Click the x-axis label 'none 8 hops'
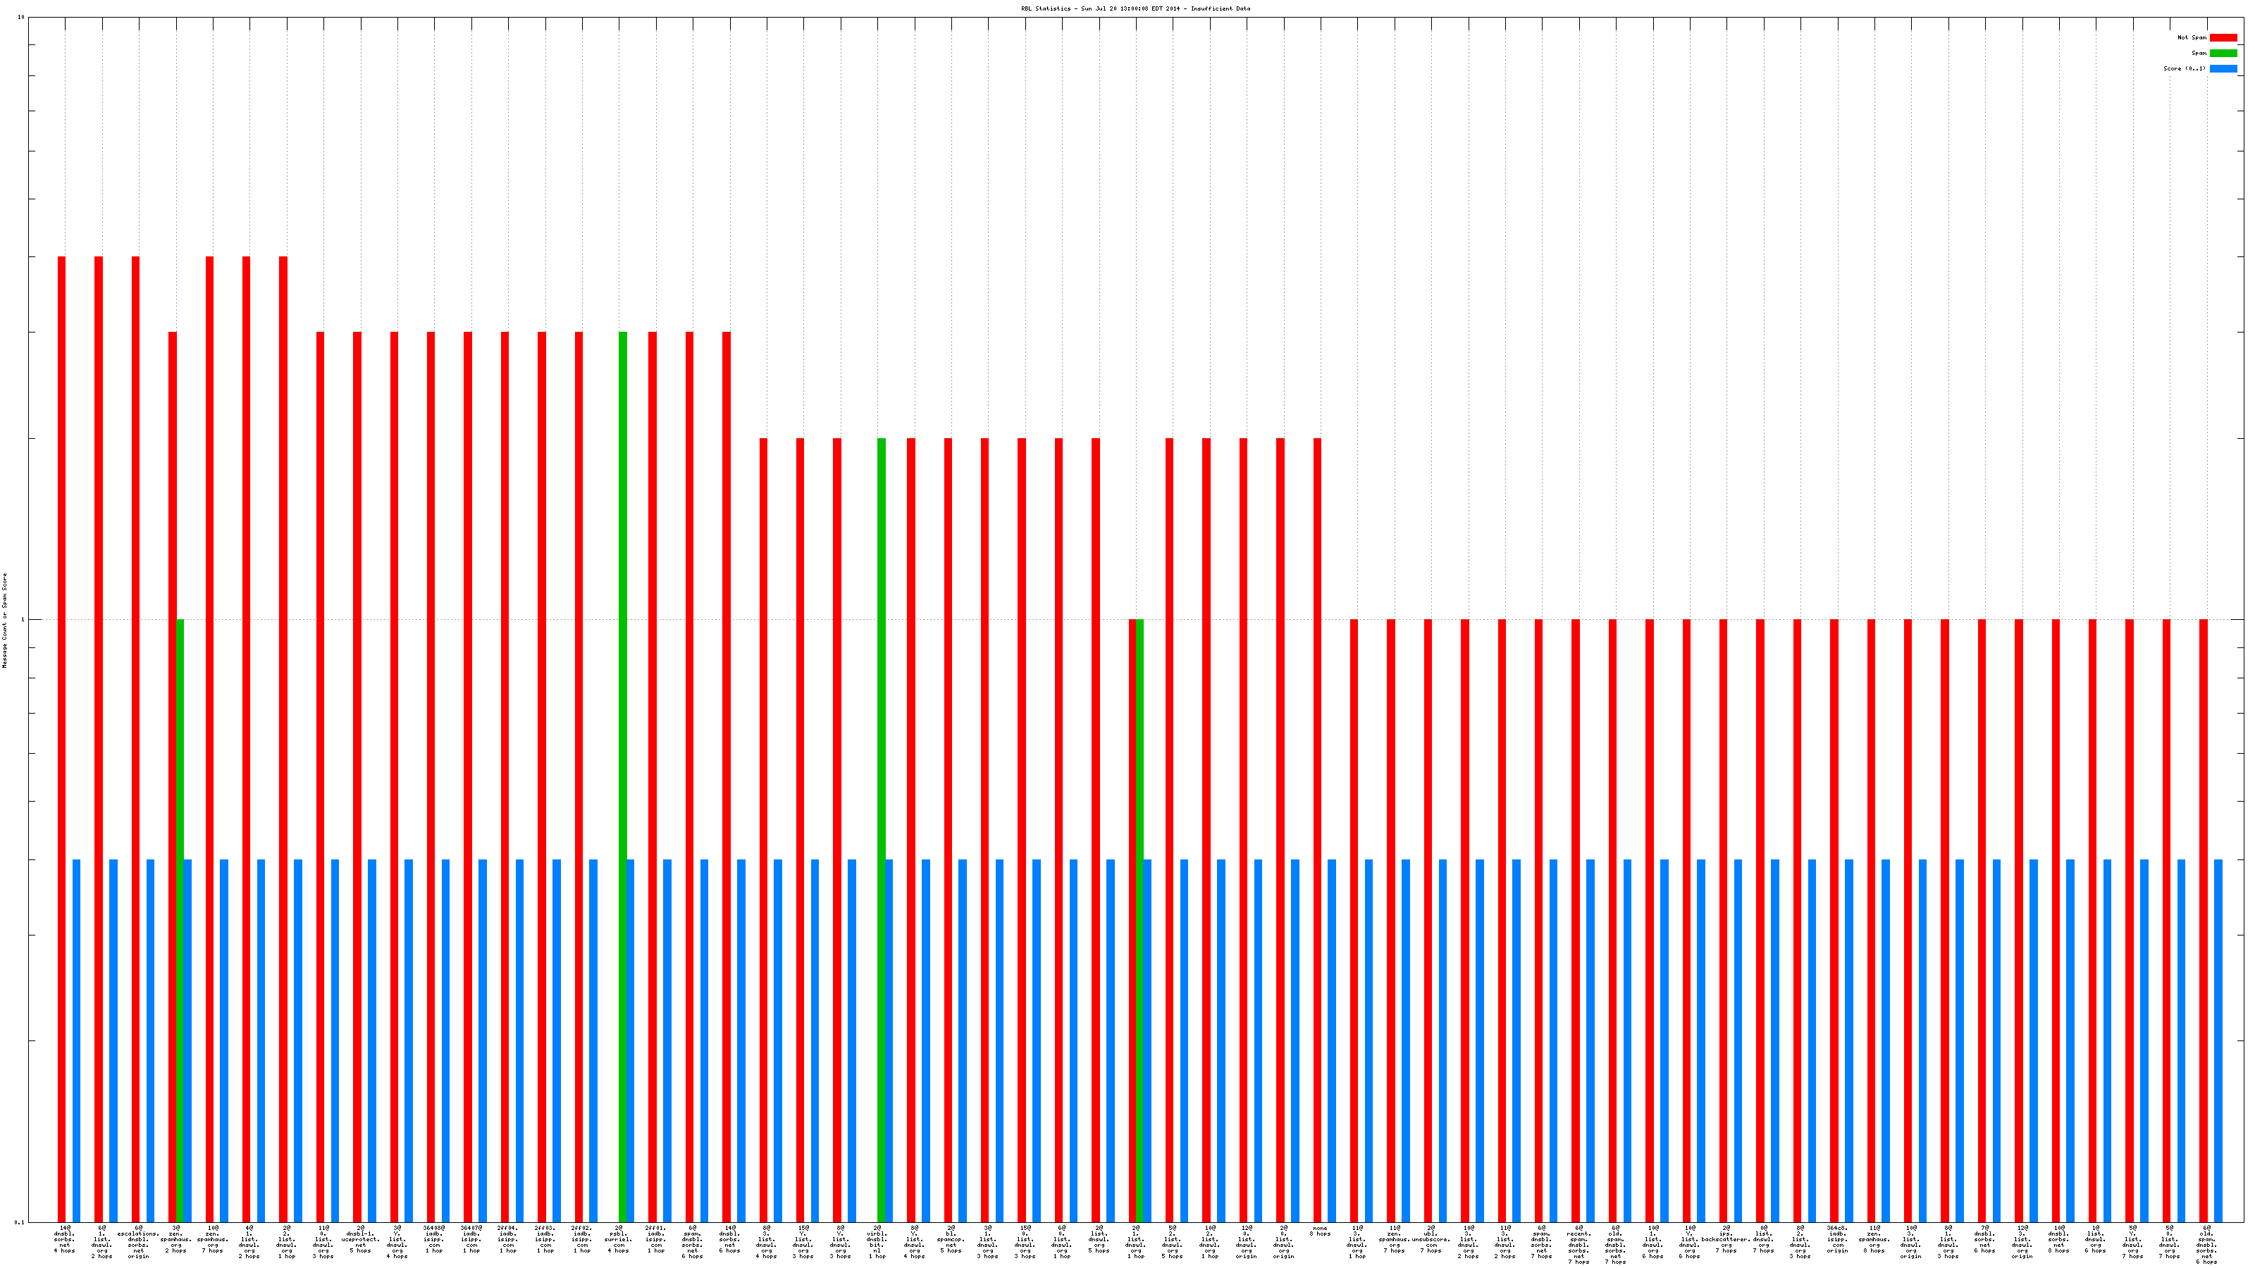 [x=1319, y=1231]
